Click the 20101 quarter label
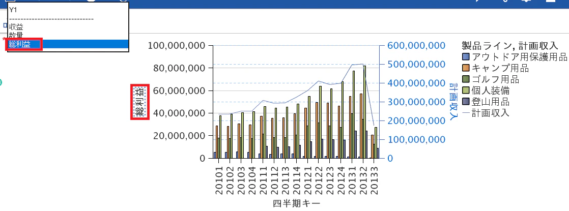This screenshot has height=211, width=569. click(219, 180)
